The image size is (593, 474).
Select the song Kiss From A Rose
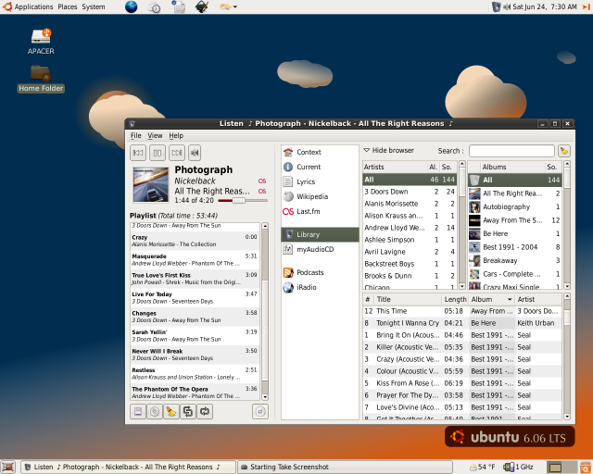coord(462,383)
